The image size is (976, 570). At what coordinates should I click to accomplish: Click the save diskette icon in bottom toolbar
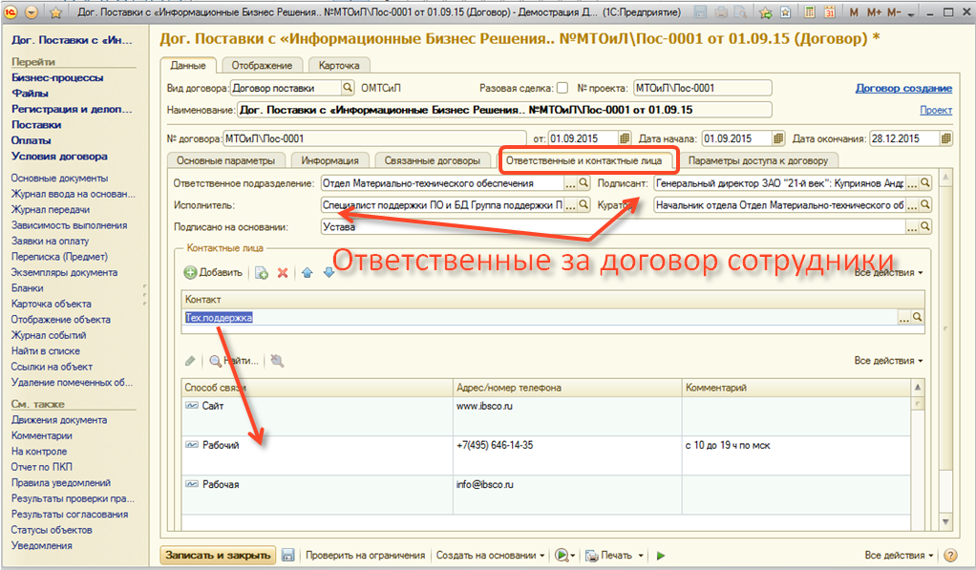click(x=287, y=555)
